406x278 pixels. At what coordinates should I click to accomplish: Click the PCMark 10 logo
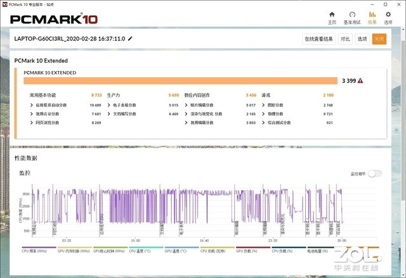(x=54, y=20)
